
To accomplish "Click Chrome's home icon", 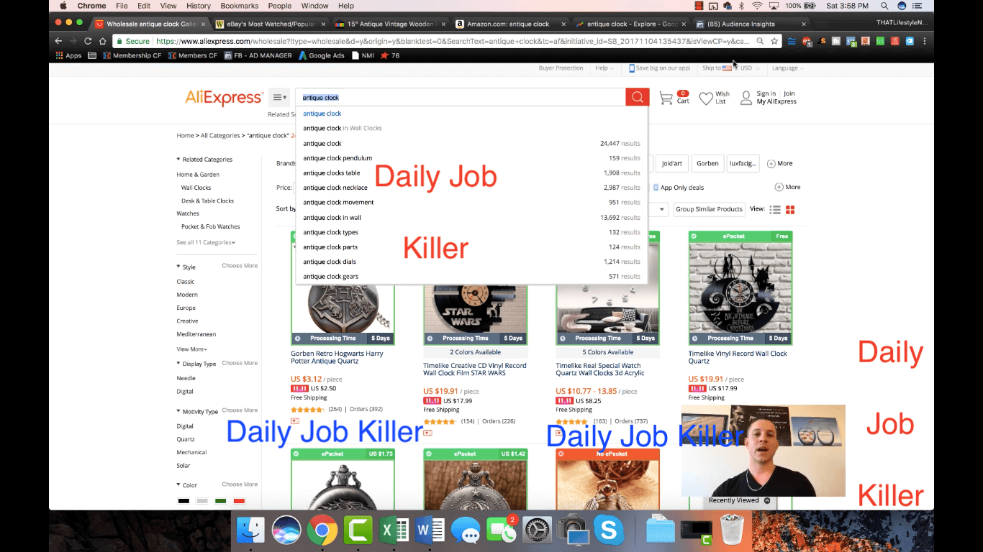I will pyautogui.click(x=103, y=41).
